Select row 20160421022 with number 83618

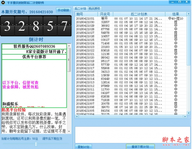point(131,50)
